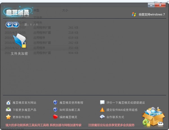Viewport: 169px width, 130px height.
Task: Click the warning triangle icon for bug submission
Action: point(102,110)
